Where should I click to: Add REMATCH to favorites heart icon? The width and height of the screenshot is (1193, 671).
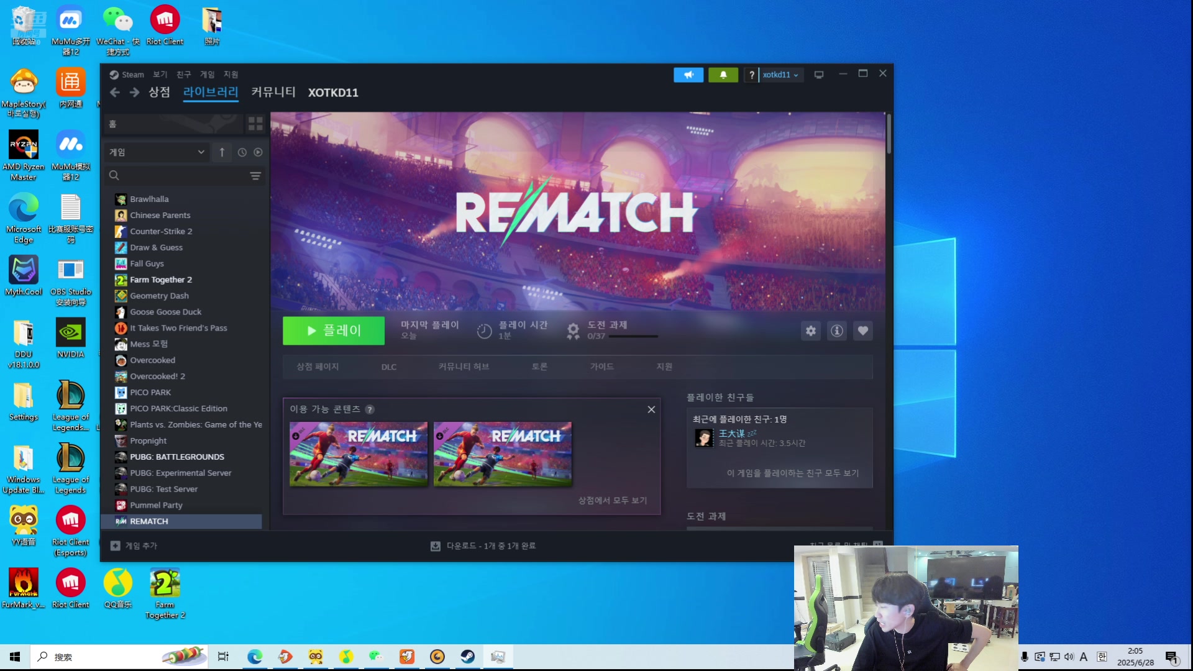[x=863, y=331]
